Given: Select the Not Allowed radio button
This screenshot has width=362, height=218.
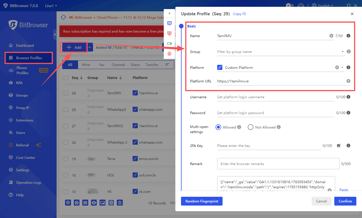Looking at the screenshot, I should (x=250, y=127).
